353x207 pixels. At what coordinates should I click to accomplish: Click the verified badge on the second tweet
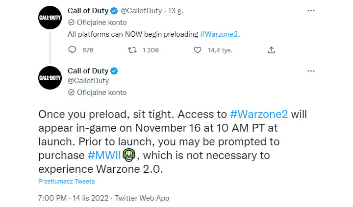(x=114, y=70)
